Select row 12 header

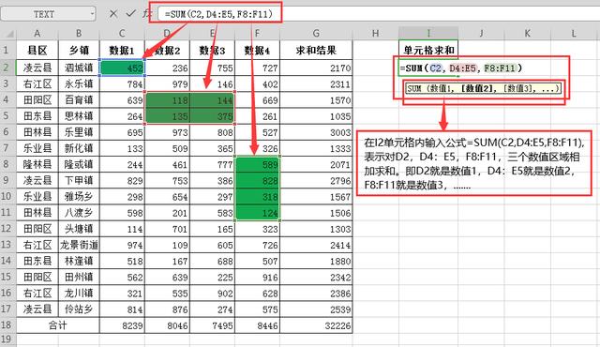point(7,229)
